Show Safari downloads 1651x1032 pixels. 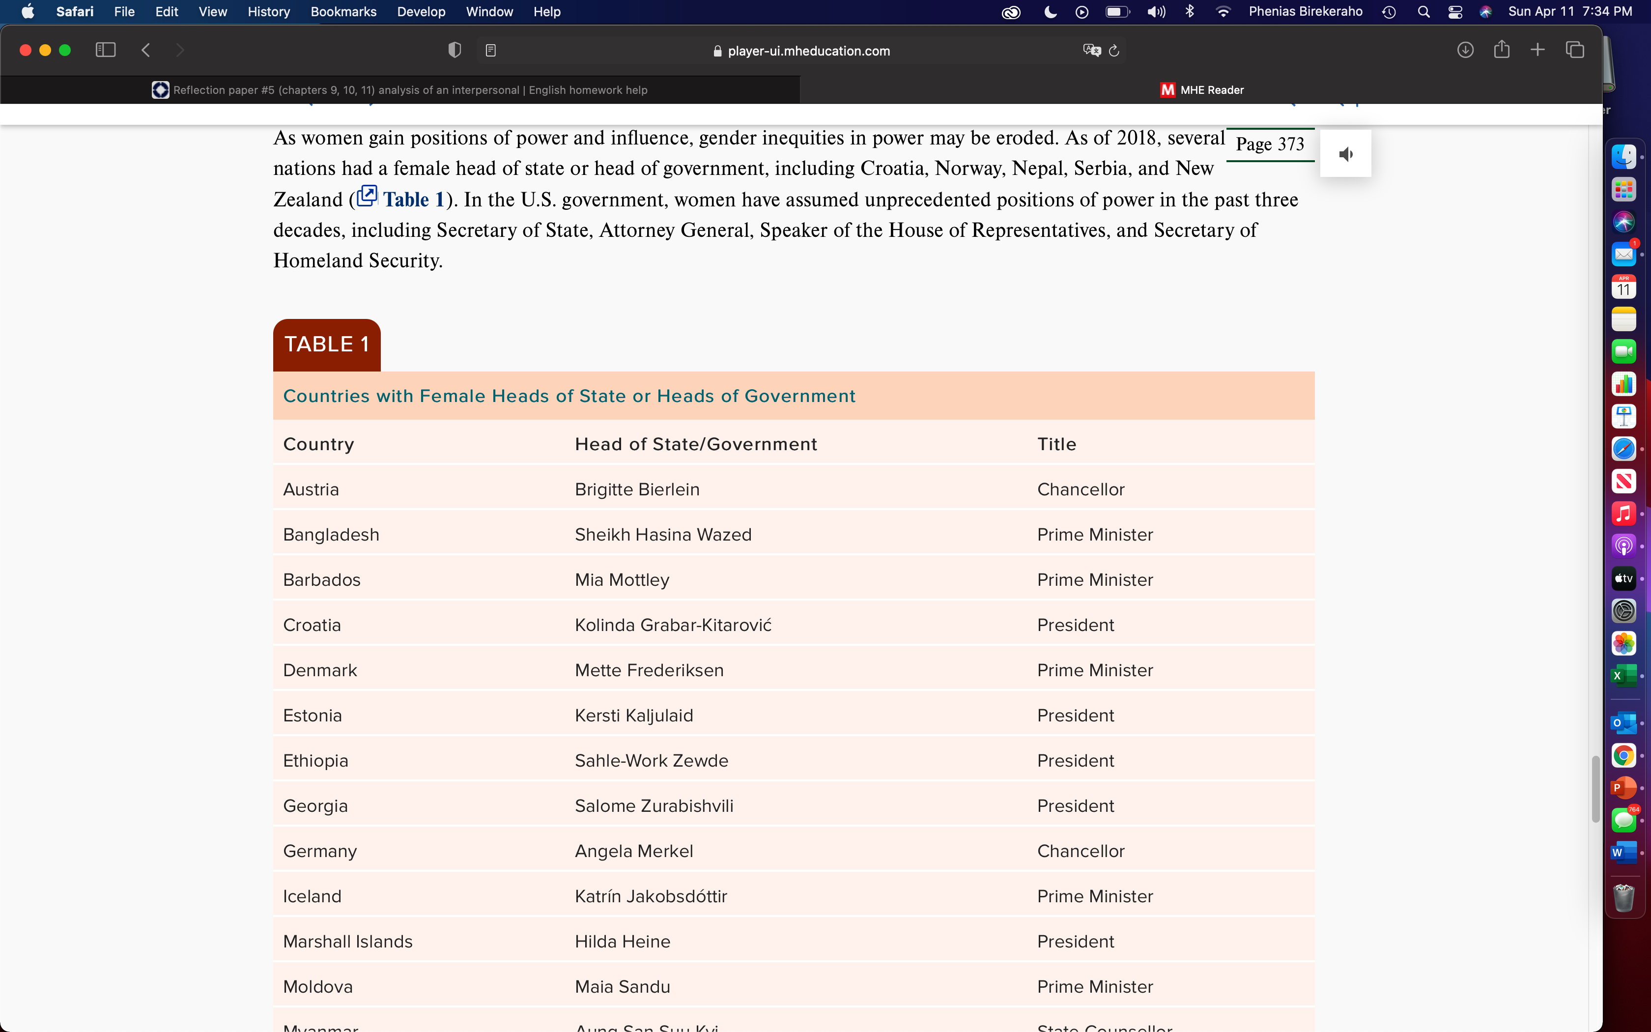1465,50
